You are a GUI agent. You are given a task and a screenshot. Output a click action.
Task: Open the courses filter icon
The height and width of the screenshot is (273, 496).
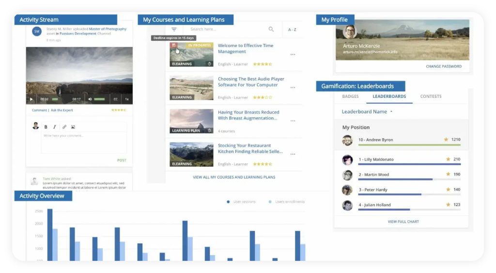(x=174, y=30)
